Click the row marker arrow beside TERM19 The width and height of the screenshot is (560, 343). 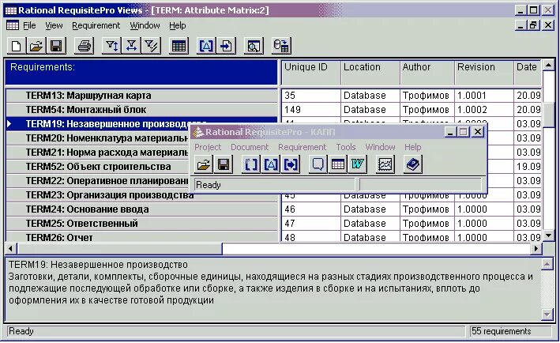point(9,124)
